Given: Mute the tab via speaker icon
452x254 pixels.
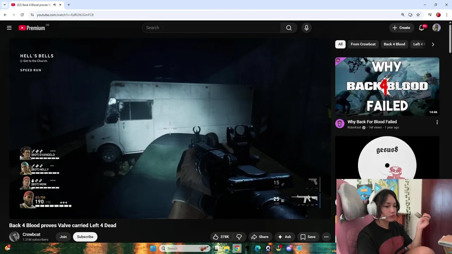Looking at the screenshot, I should click(x=54, y=5).
